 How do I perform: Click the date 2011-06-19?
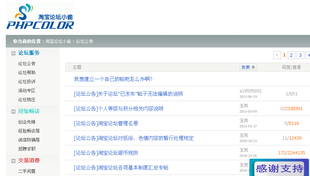point(248,97)
